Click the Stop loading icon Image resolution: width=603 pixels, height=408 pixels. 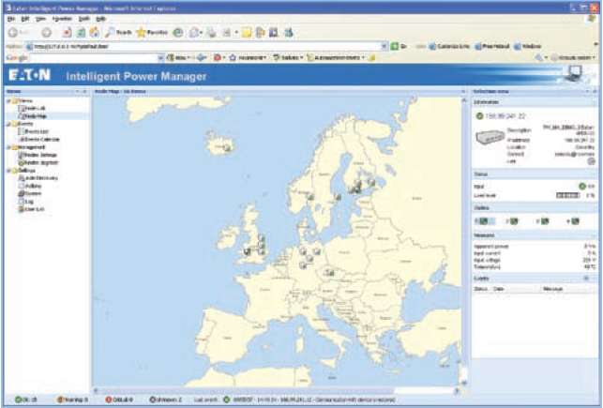coord(67,33)
